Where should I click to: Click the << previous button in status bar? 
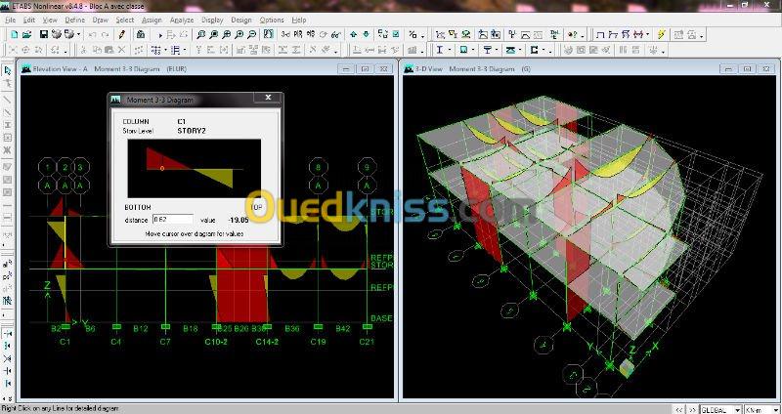click(680, 409)
